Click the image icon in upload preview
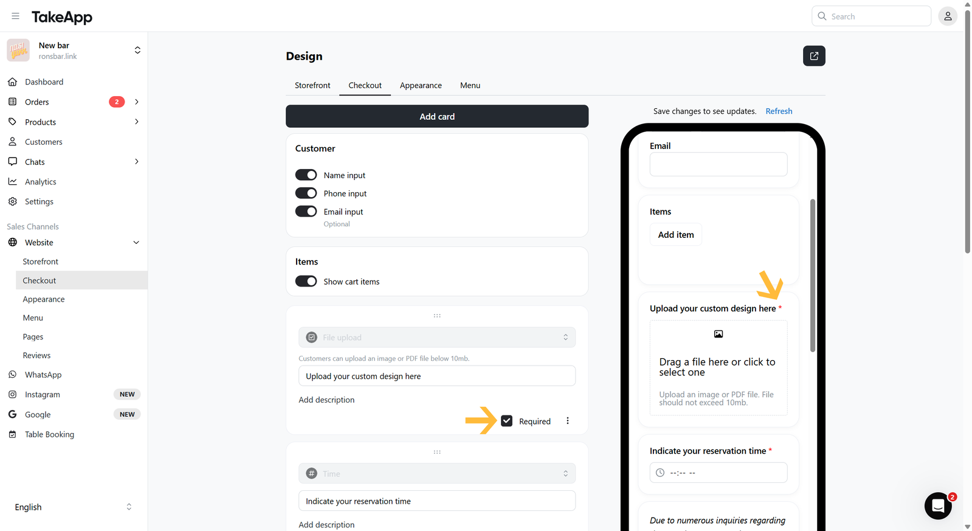Image resolution: width=972 pixels, height=531 pixels. [x=719, y=334]
